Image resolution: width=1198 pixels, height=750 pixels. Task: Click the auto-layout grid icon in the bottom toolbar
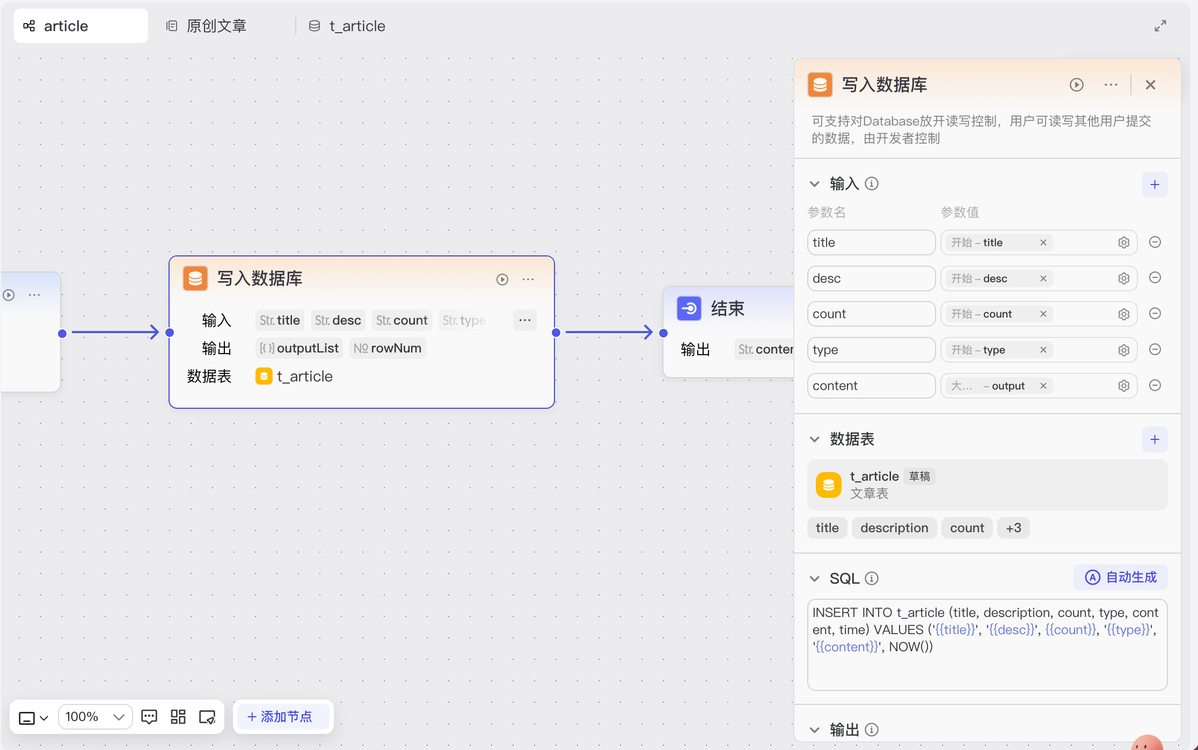pos(178,717)
